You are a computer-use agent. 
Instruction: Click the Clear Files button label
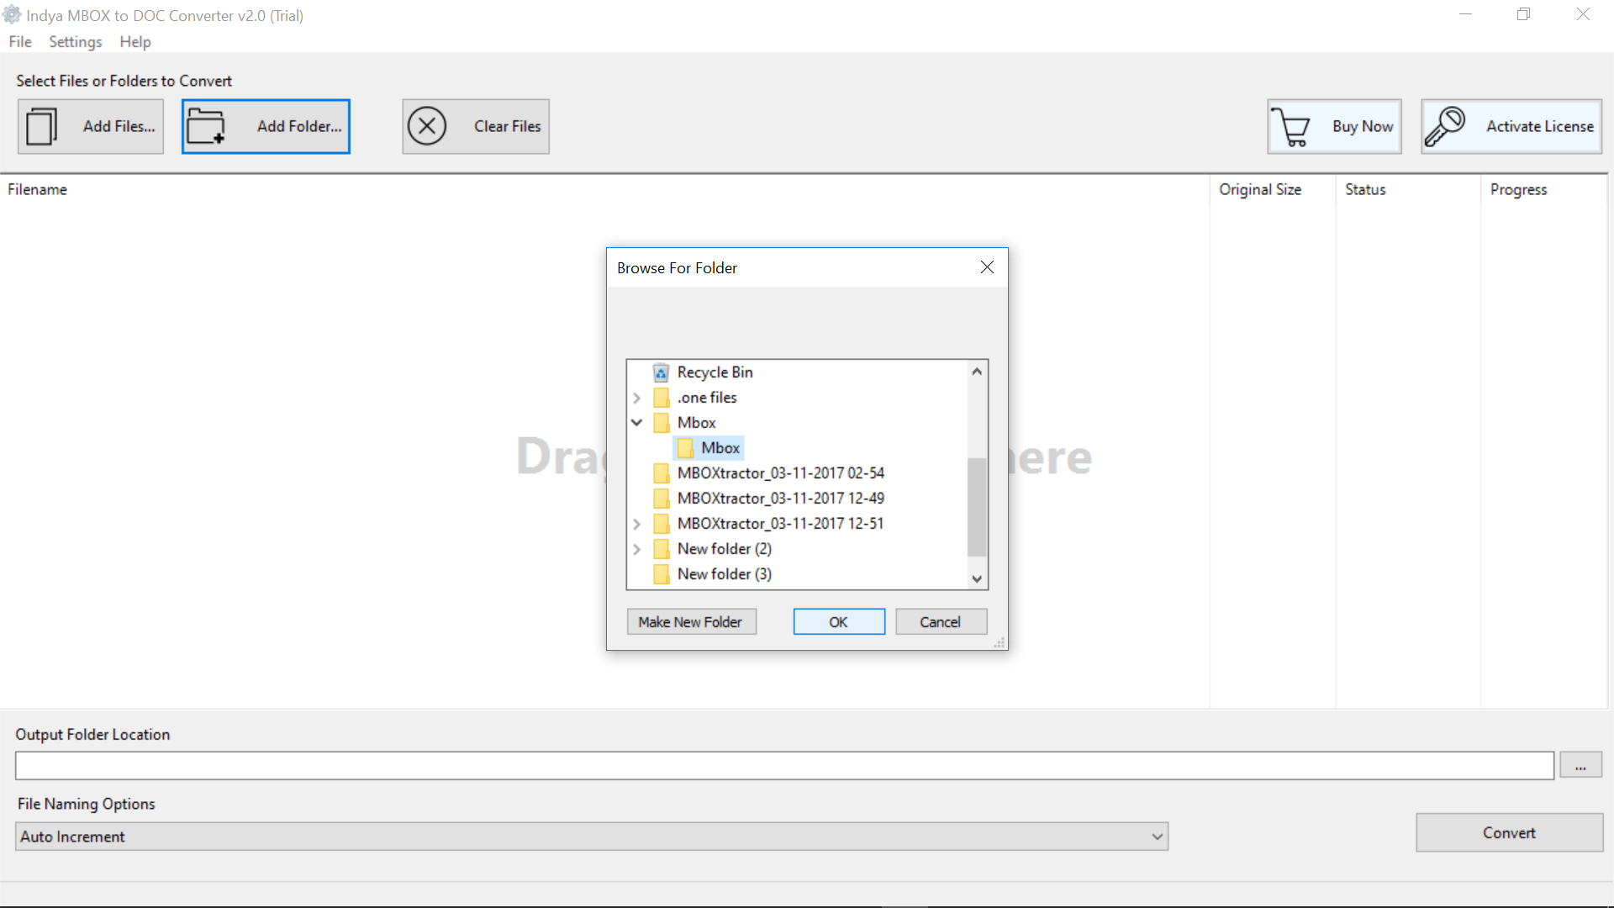tap(508, 126)
